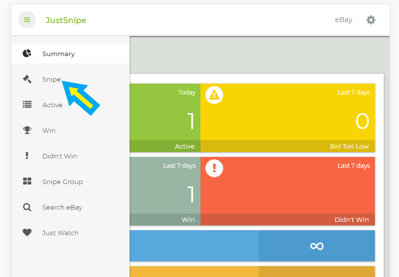Viewport: 399px width, 277px height.
Task: Open Just Watch from the sidebar
Action: coord(60,233)
